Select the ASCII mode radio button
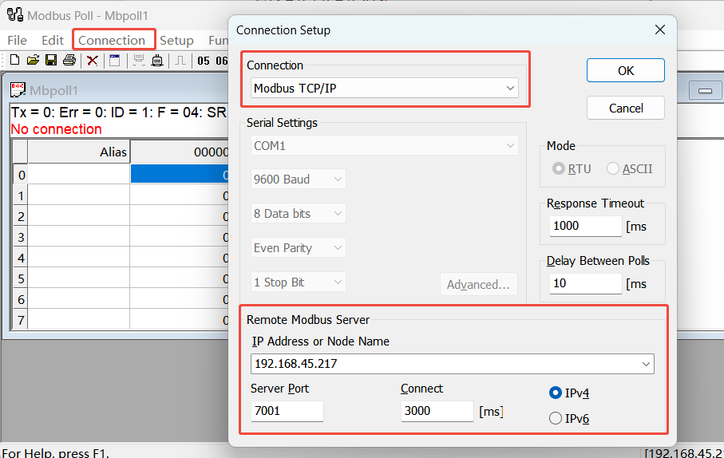 coord(613,168)
